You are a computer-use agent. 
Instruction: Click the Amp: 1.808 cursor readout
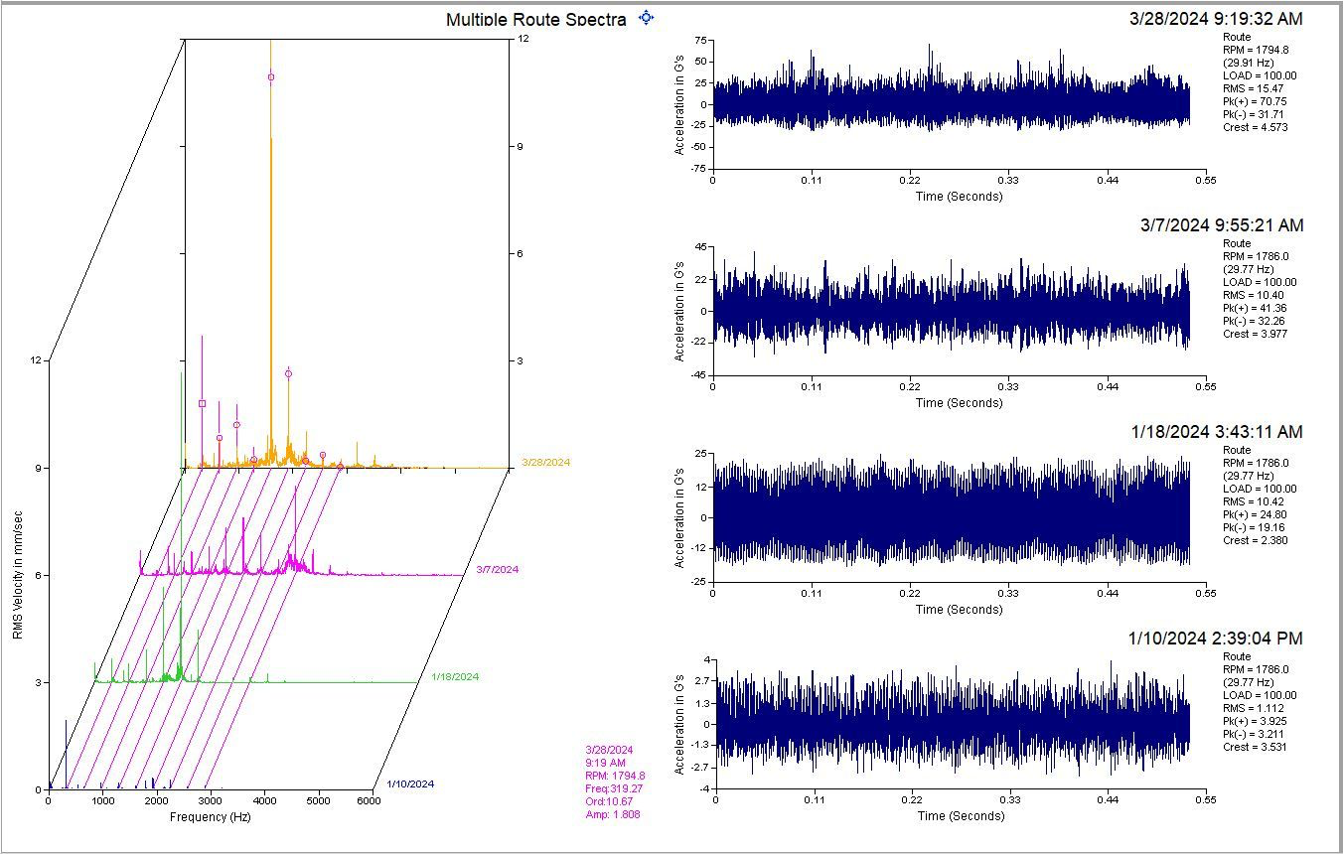point(613,814)
